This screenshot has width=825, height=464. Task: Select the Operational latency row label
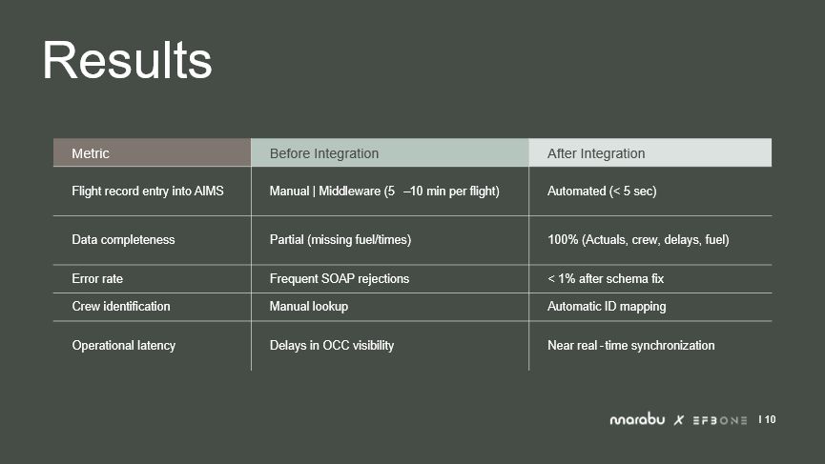pos(124,346)
